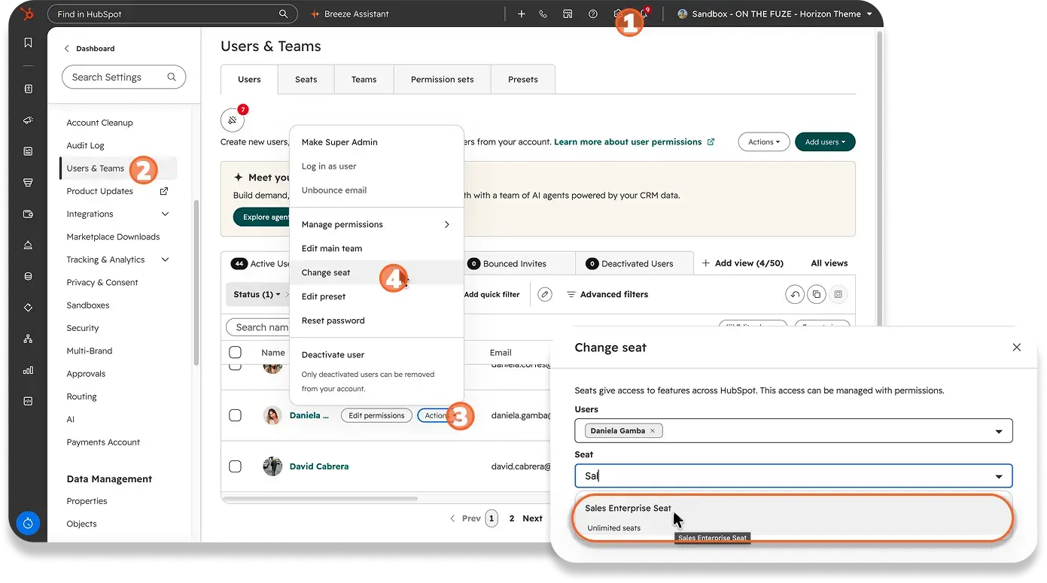The image size is (1047, 583).
Task: Select the David Cabrera row checkbox
Action: pyautogui.click(x=235, y=466)
